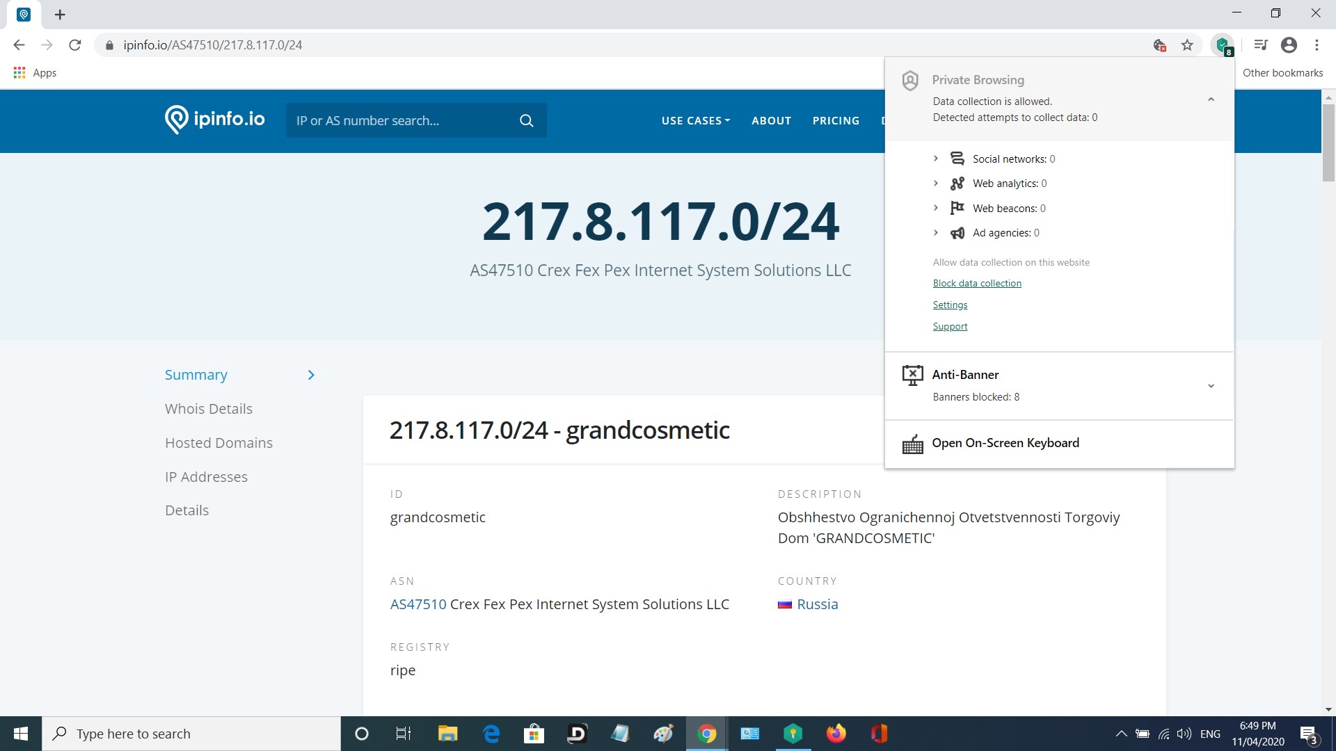Select Summary in the sidebar

pyautogui.click(x=196, y=375)
